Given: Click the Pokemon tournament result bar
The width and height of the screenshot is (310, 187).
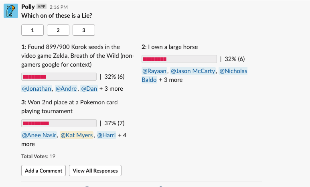Looking at the screenshot, I should (59, 123).
